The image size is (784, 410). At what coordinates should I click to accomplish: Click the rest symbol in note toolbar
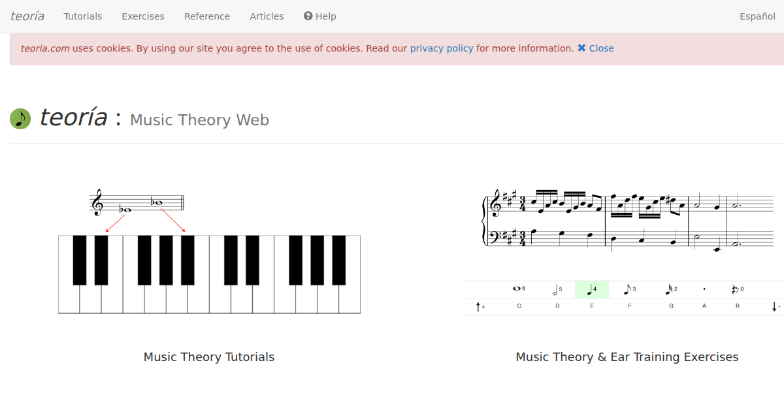click(x=737, y=289)
